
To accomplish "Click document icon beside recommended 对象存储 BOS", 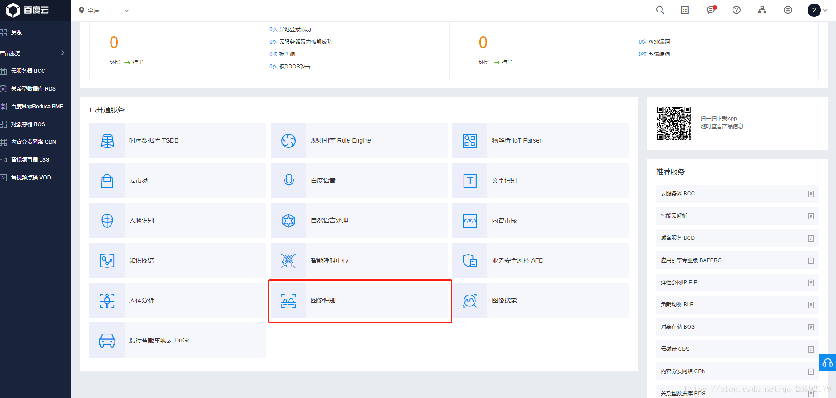I will (811, 327).
